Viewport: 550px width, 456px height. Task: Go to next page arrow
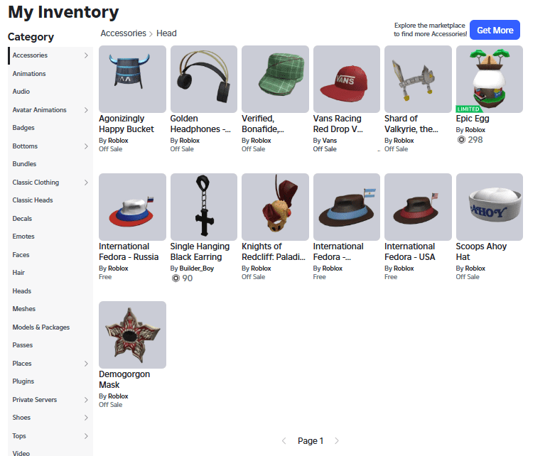click(x=337, y=441)
